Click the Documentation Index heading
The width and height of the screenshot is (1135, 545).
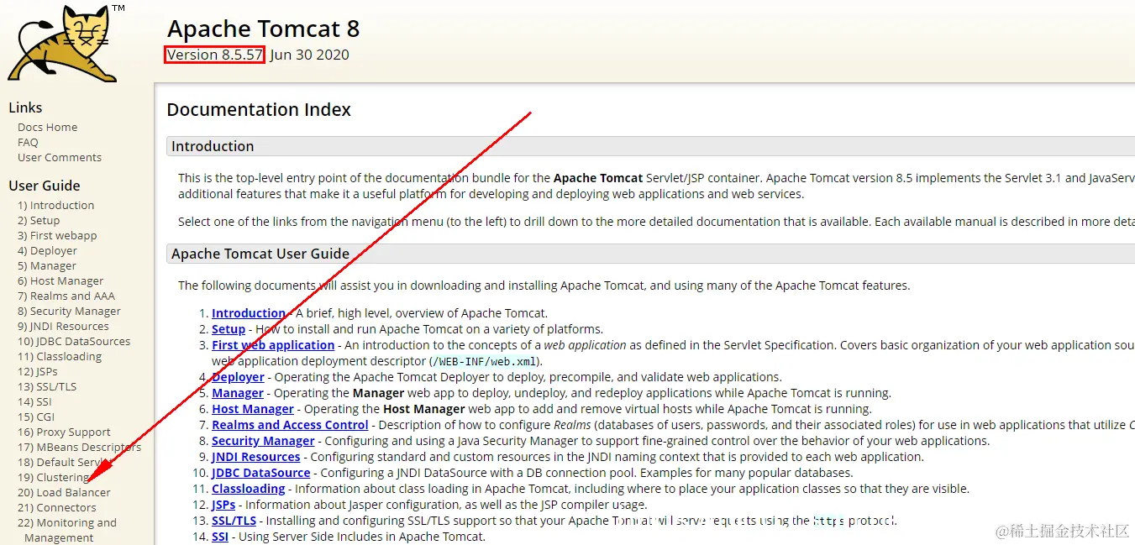click(259, 110)
